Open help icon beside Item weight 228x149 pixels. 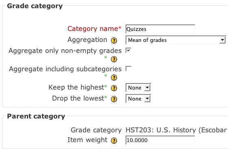(x=114, y=140)
